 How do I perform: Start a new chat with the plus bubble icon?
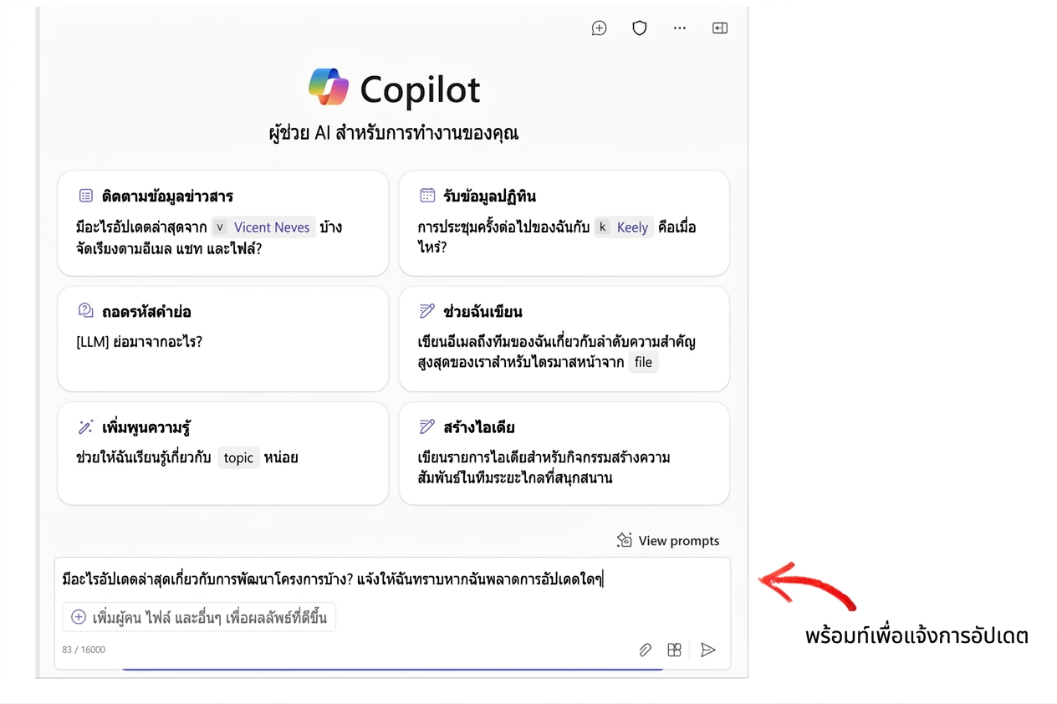coord(599,28)
